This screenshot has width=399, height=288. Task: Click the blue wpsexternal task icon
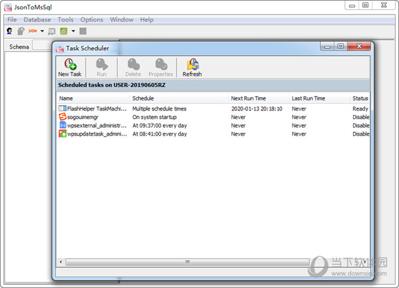point(63,125)
